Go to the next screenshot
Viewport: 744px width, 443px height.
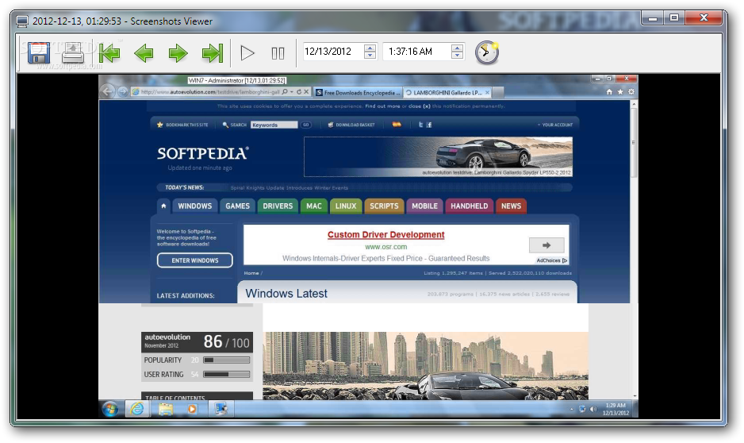[178, 52]
